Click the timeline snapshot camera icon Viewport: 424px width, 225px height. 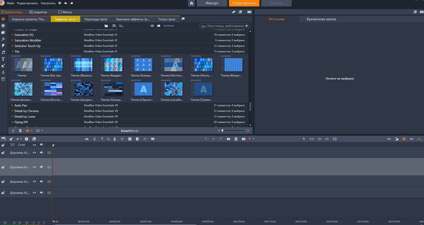[x=243, y=139]
